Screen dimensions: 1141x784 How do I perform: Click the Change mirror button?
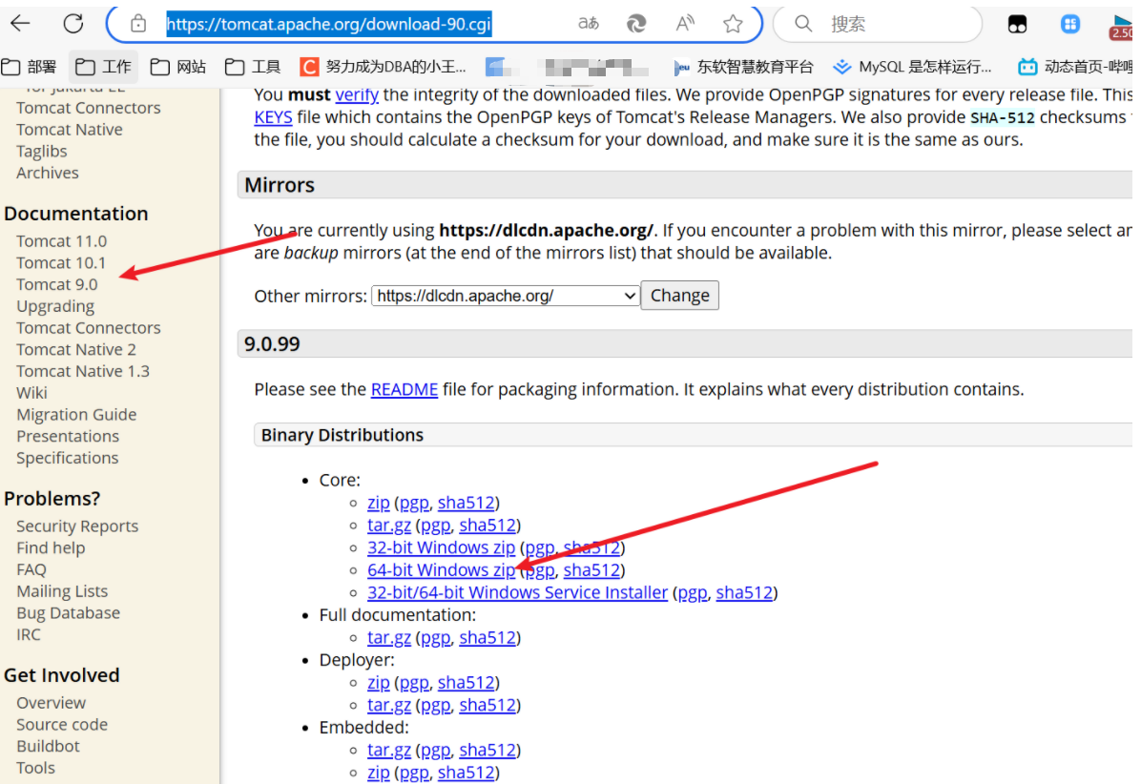pyautogui.click(x=679, y=296)
